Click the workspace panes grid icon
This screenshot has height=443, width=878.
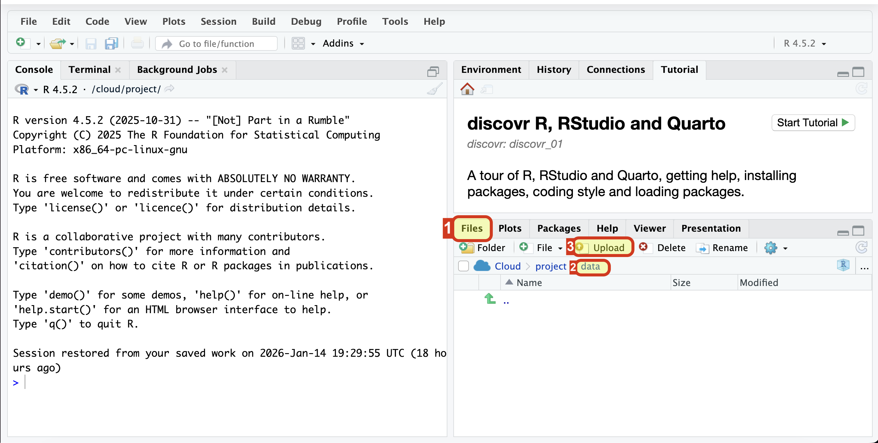point(298,44)
